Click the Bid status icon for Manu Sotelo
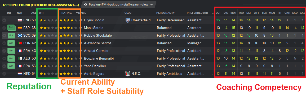 (11, 28)
